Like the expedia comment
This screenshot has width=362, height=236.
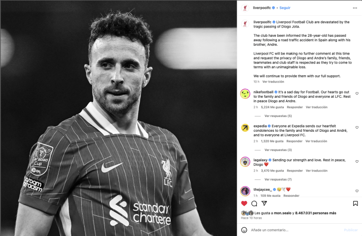point(357,127)
